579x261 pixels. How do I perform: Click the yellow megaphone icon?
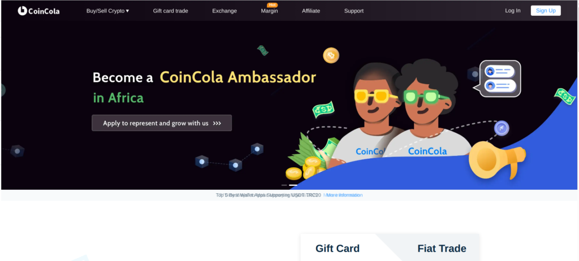pos(497,160)
